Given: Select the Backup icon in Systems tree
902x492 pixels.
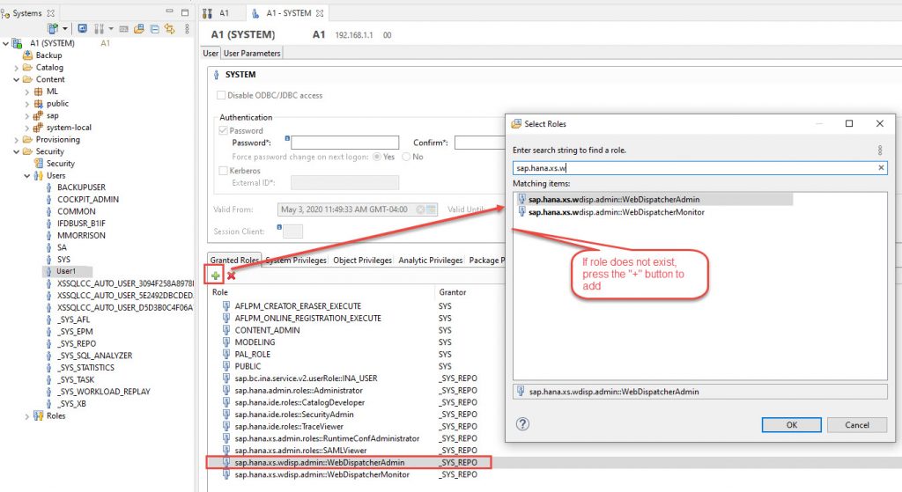Looking at the screenshot, I should 27,55.
